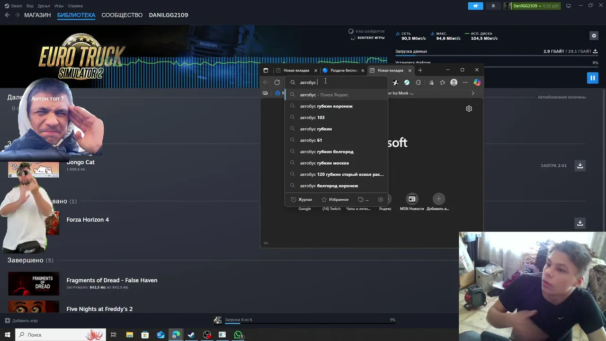Click the running-figure extension icon in Edge
This screenshot has height=341, width=606.
click(x=395, y=82)
